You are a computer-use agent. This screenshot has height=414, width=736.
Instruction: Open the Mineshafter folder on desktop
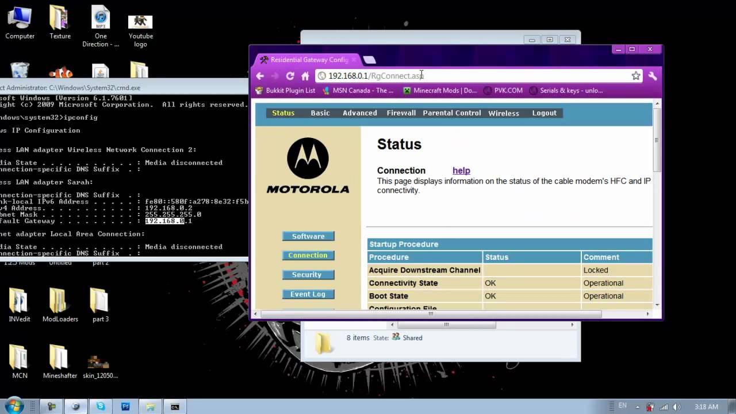click(x=60, y=362)
